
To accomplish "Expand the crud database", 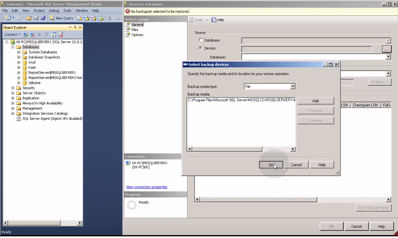I will click(x=19, y=62).
